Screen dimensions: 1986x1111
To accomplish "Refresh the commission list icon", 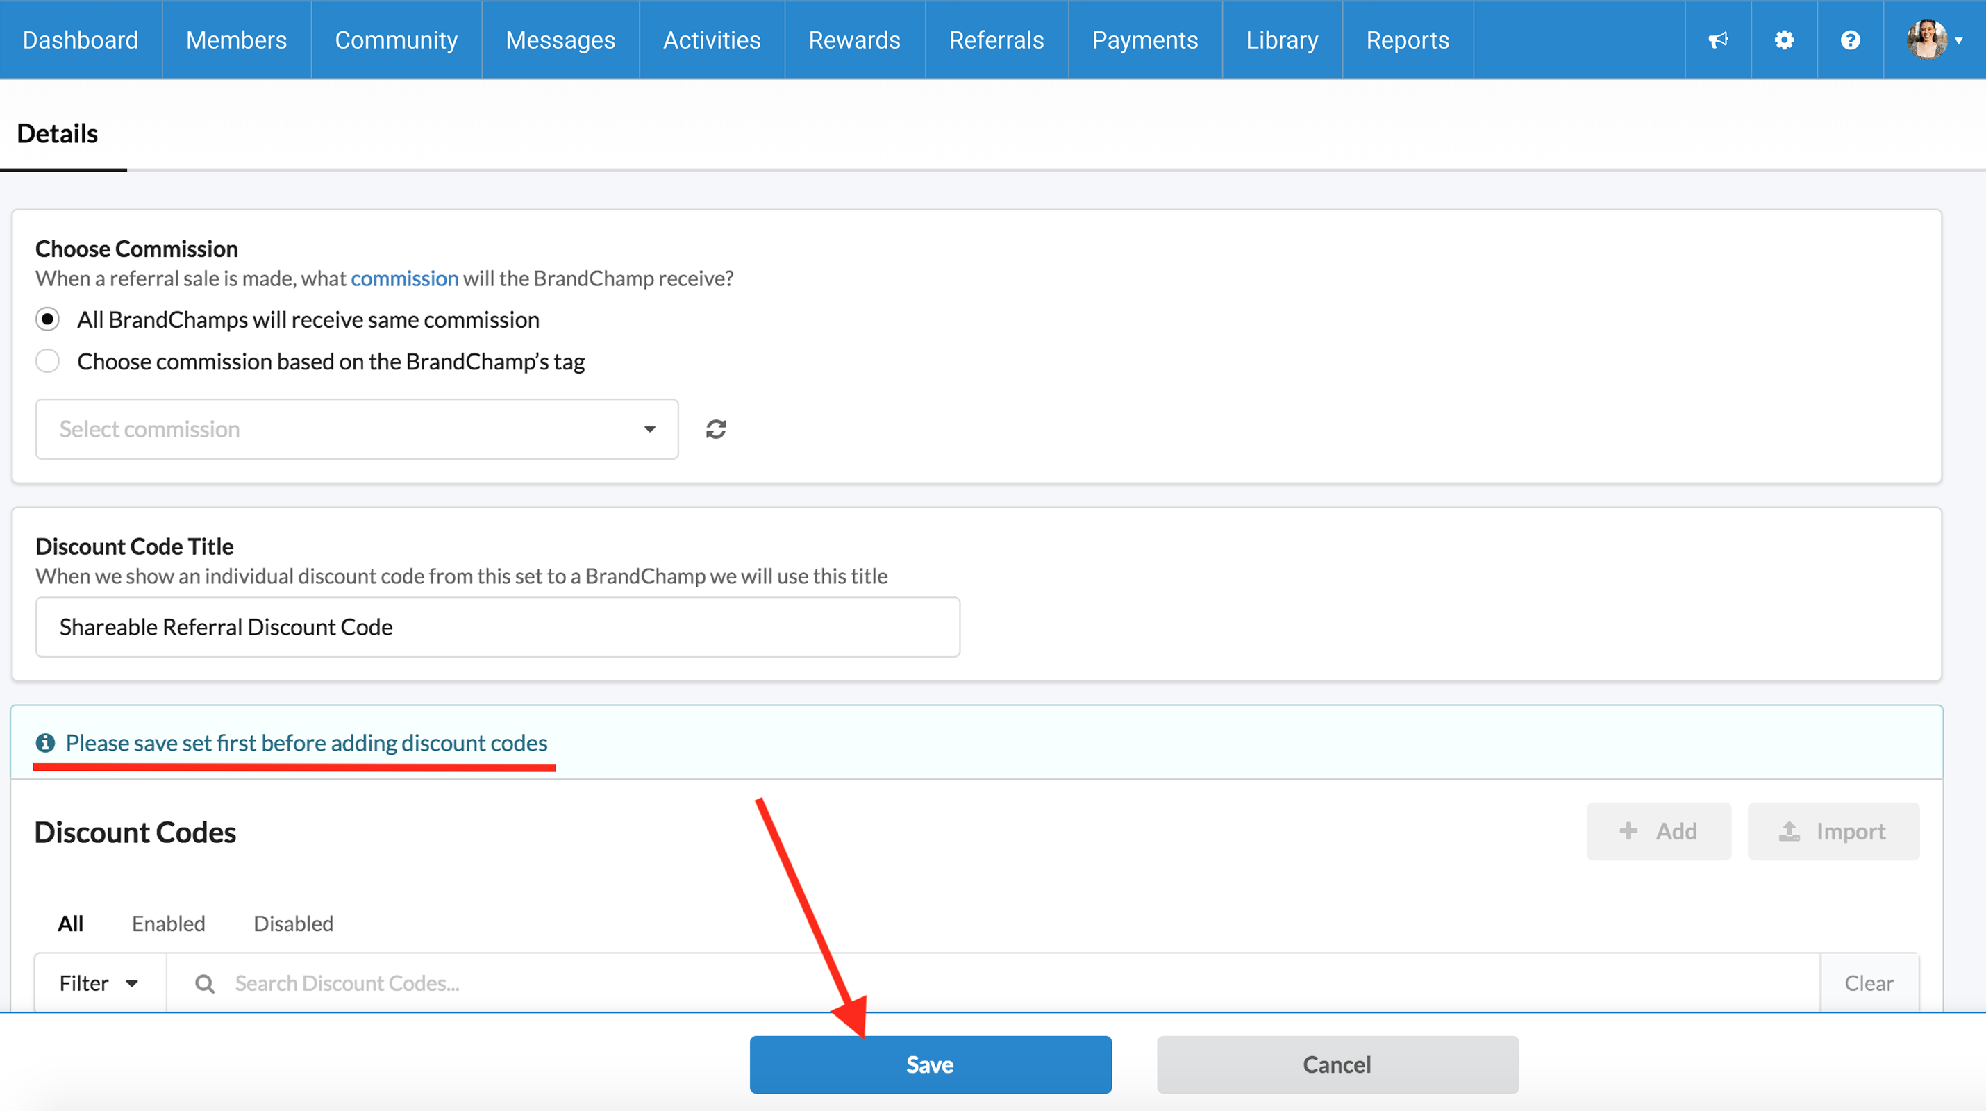I will pyautogui.click(x=716, y=429).
